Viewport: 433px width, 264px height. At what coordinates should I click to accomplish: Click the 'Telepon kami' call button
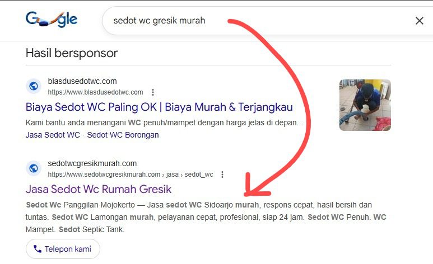click(63, 249)
